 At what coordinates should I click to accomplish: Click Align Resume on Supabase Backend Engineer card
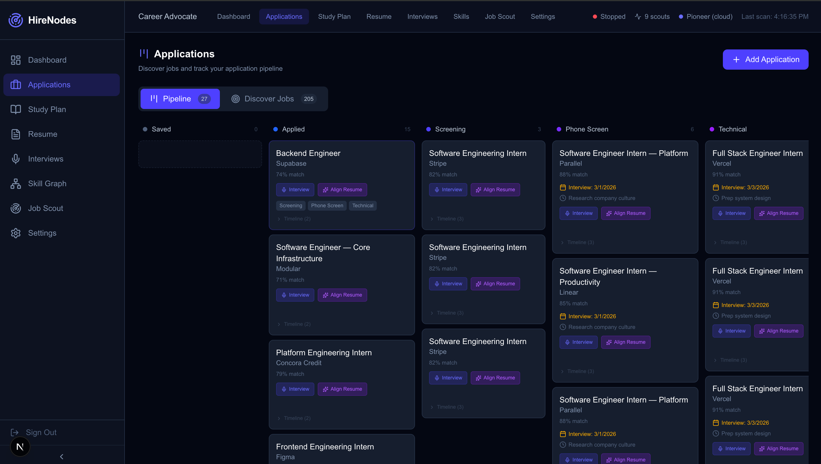[342, 190]
